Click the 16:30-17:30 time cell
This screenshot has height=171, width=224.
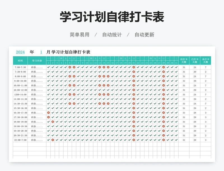pyautogui.click(x=20, y=113)
